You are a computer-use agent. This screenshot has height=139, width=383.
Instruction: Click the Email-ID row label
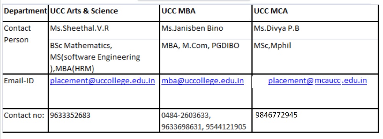pos(19,81)
